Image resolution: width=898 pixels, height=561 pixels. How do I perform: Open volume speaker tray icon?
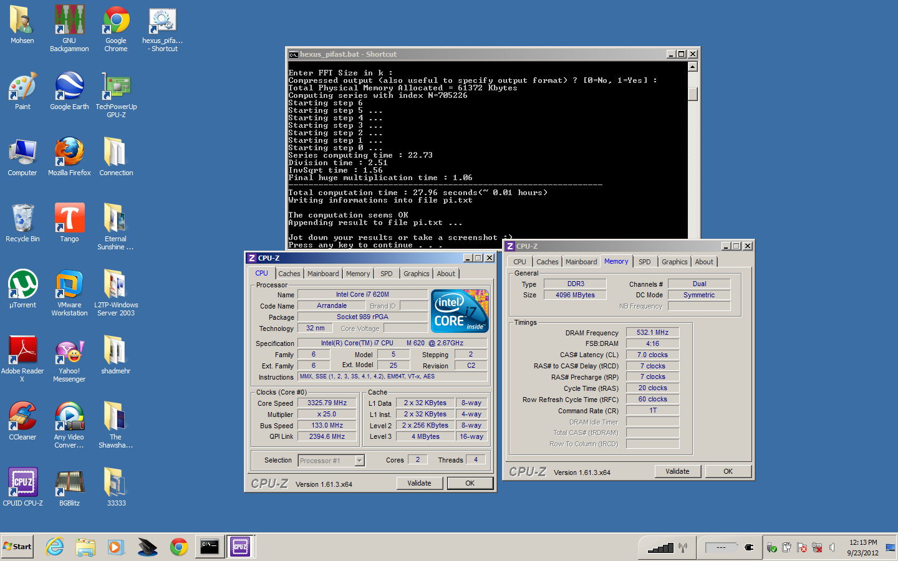[x=832, y=547]
